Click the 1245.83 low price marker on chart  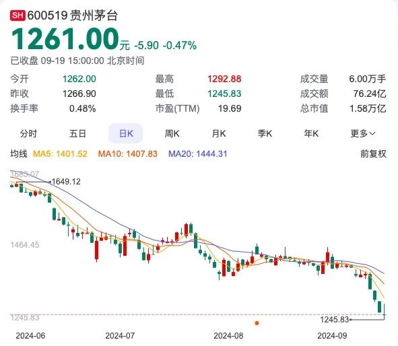335,320
